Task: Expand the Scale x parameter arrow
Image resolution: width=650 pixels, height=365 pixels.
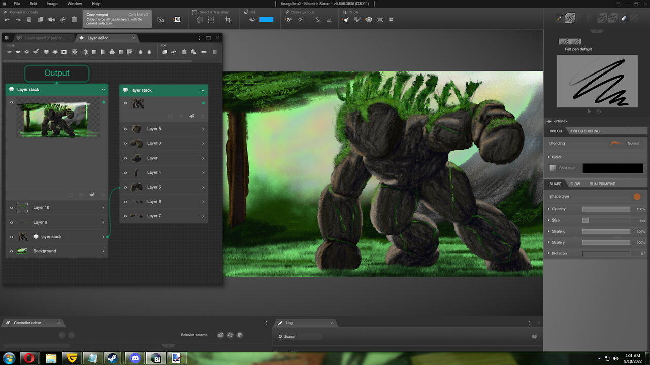Action: (x=549, y=231)
